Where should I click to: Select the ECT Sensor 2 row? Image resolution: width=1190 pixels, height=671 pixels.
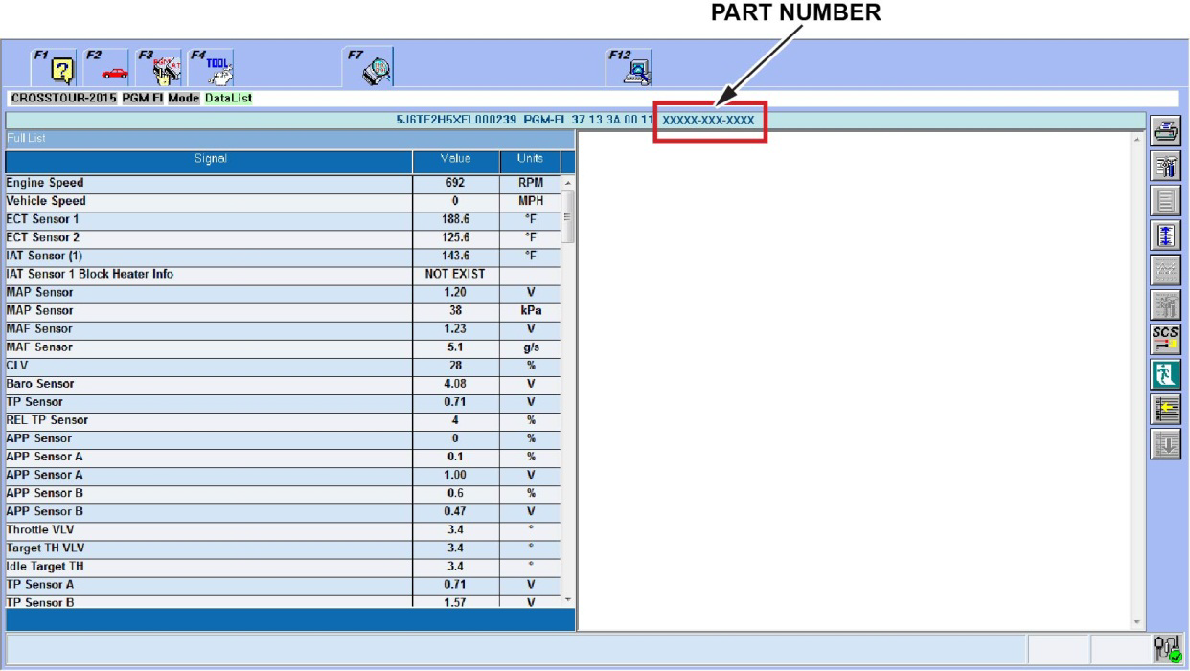click(x=282, y=237)
